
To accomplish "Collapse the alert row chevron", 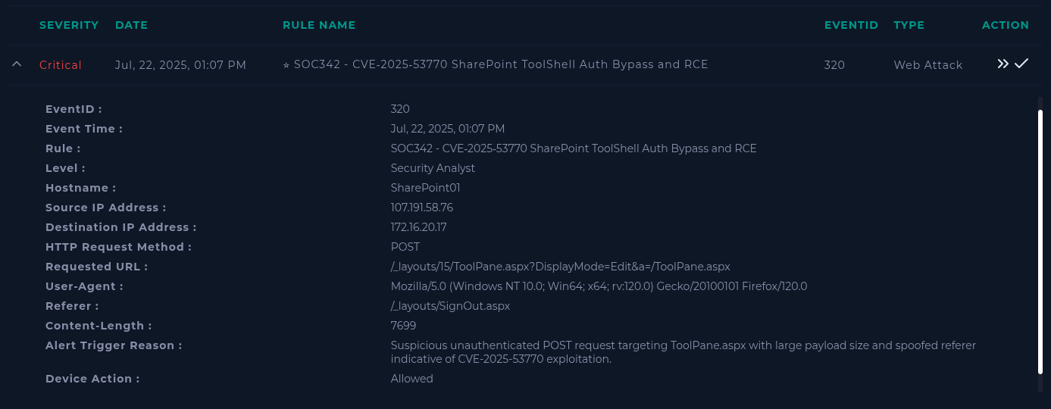I will [17, 64].
